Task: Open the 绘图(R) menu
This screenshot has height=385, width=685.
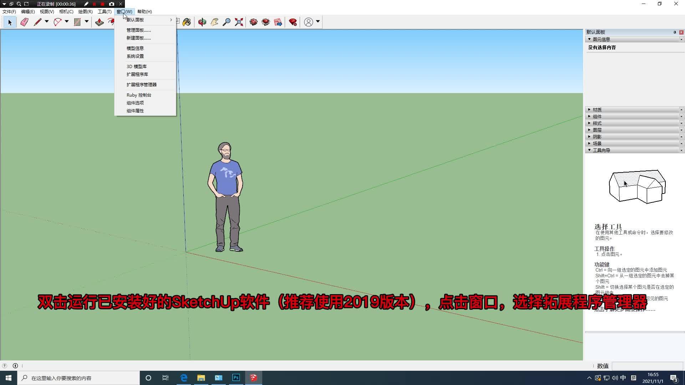Action: tap(85, 12)
